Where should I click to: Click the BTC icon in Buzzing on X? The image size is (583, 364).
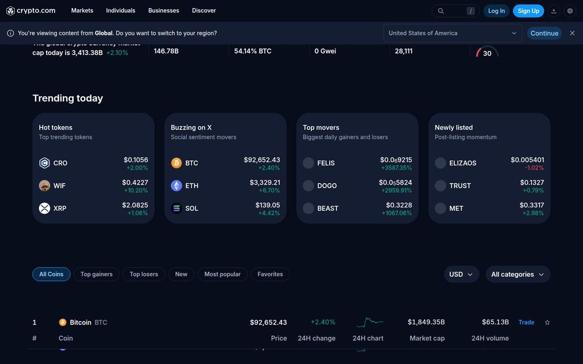point(177,163)
